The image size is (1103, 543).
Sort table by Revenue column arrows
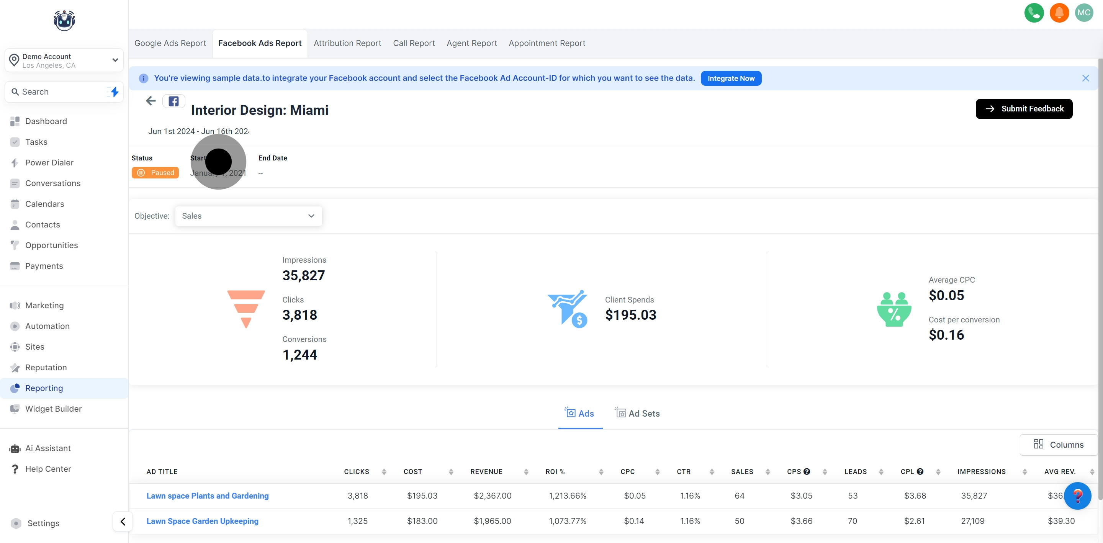(x=526, y=471)
